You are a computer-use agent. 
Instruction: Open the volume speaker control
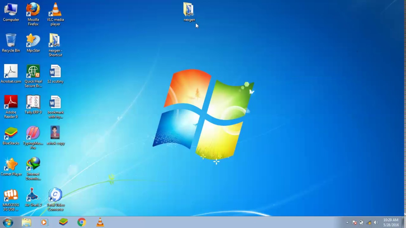coord(376,223)
